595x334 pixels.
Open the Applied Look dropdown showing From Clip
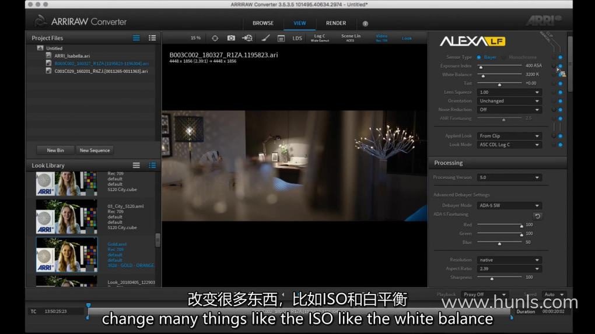coord(509,136)
